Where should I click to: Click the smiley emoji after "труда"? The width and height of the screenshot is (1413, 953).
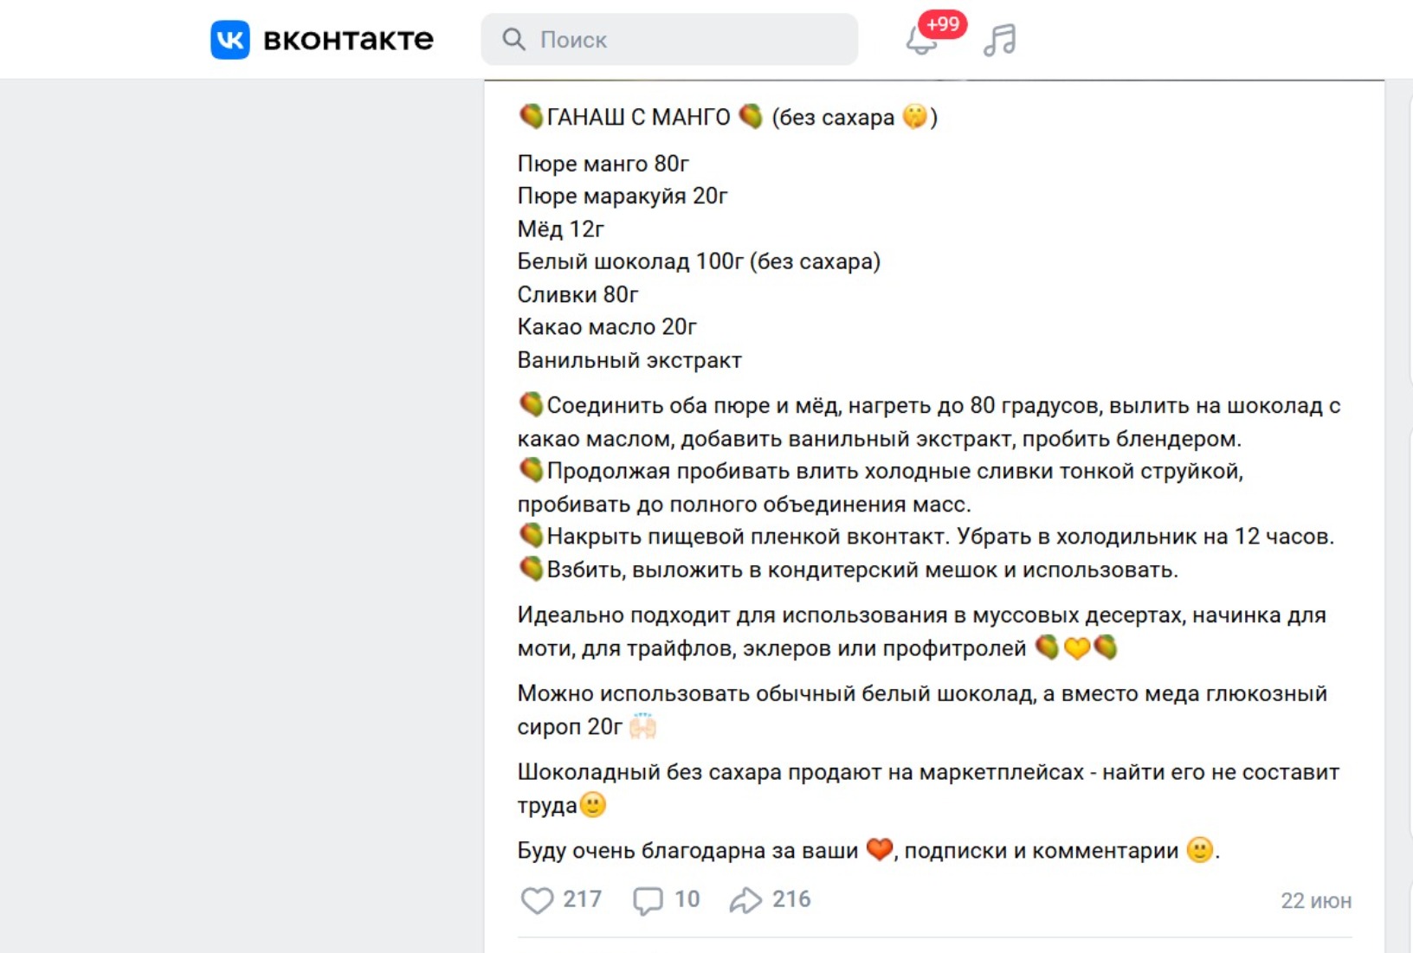pyautogui.click(x=593, y=805)
